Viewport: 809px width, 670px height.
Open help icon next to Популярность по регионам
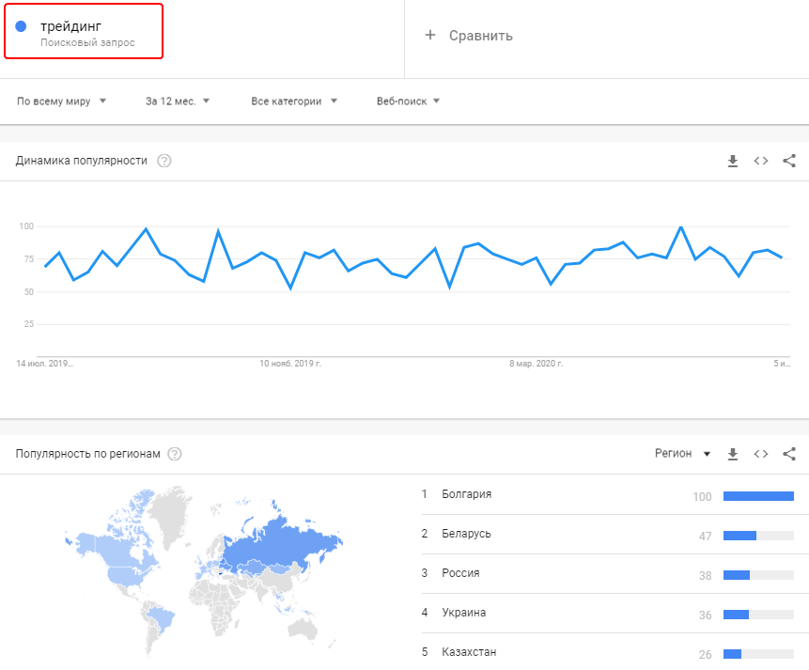(174, 454)
